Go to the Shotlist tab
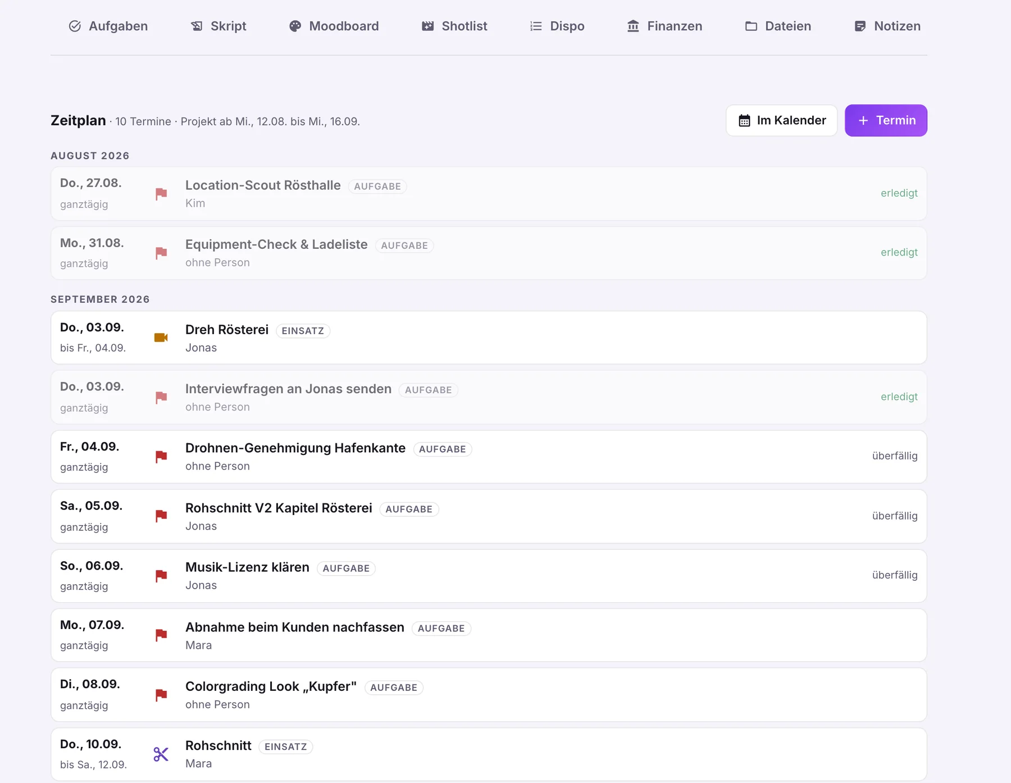 pyautogui.click(x=454, y=26)
